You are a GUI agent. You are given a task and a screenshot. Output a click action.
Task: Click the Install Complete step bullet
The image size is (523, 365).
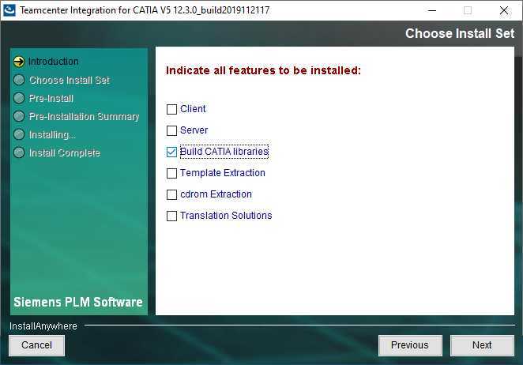tap(19, 152)
